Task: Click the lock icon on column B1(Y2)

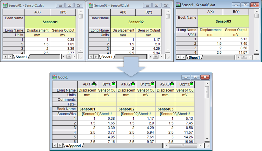Action: [x=153, y=83]
